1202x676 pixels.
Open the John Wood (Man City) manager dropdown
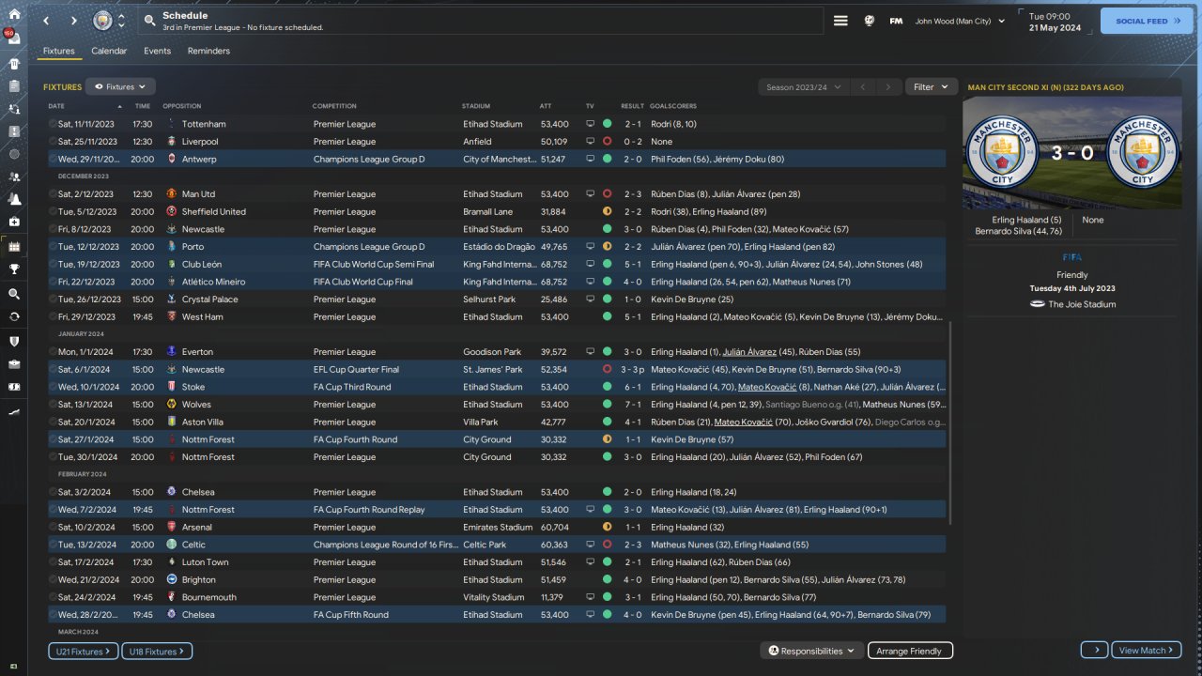point(961,21)
